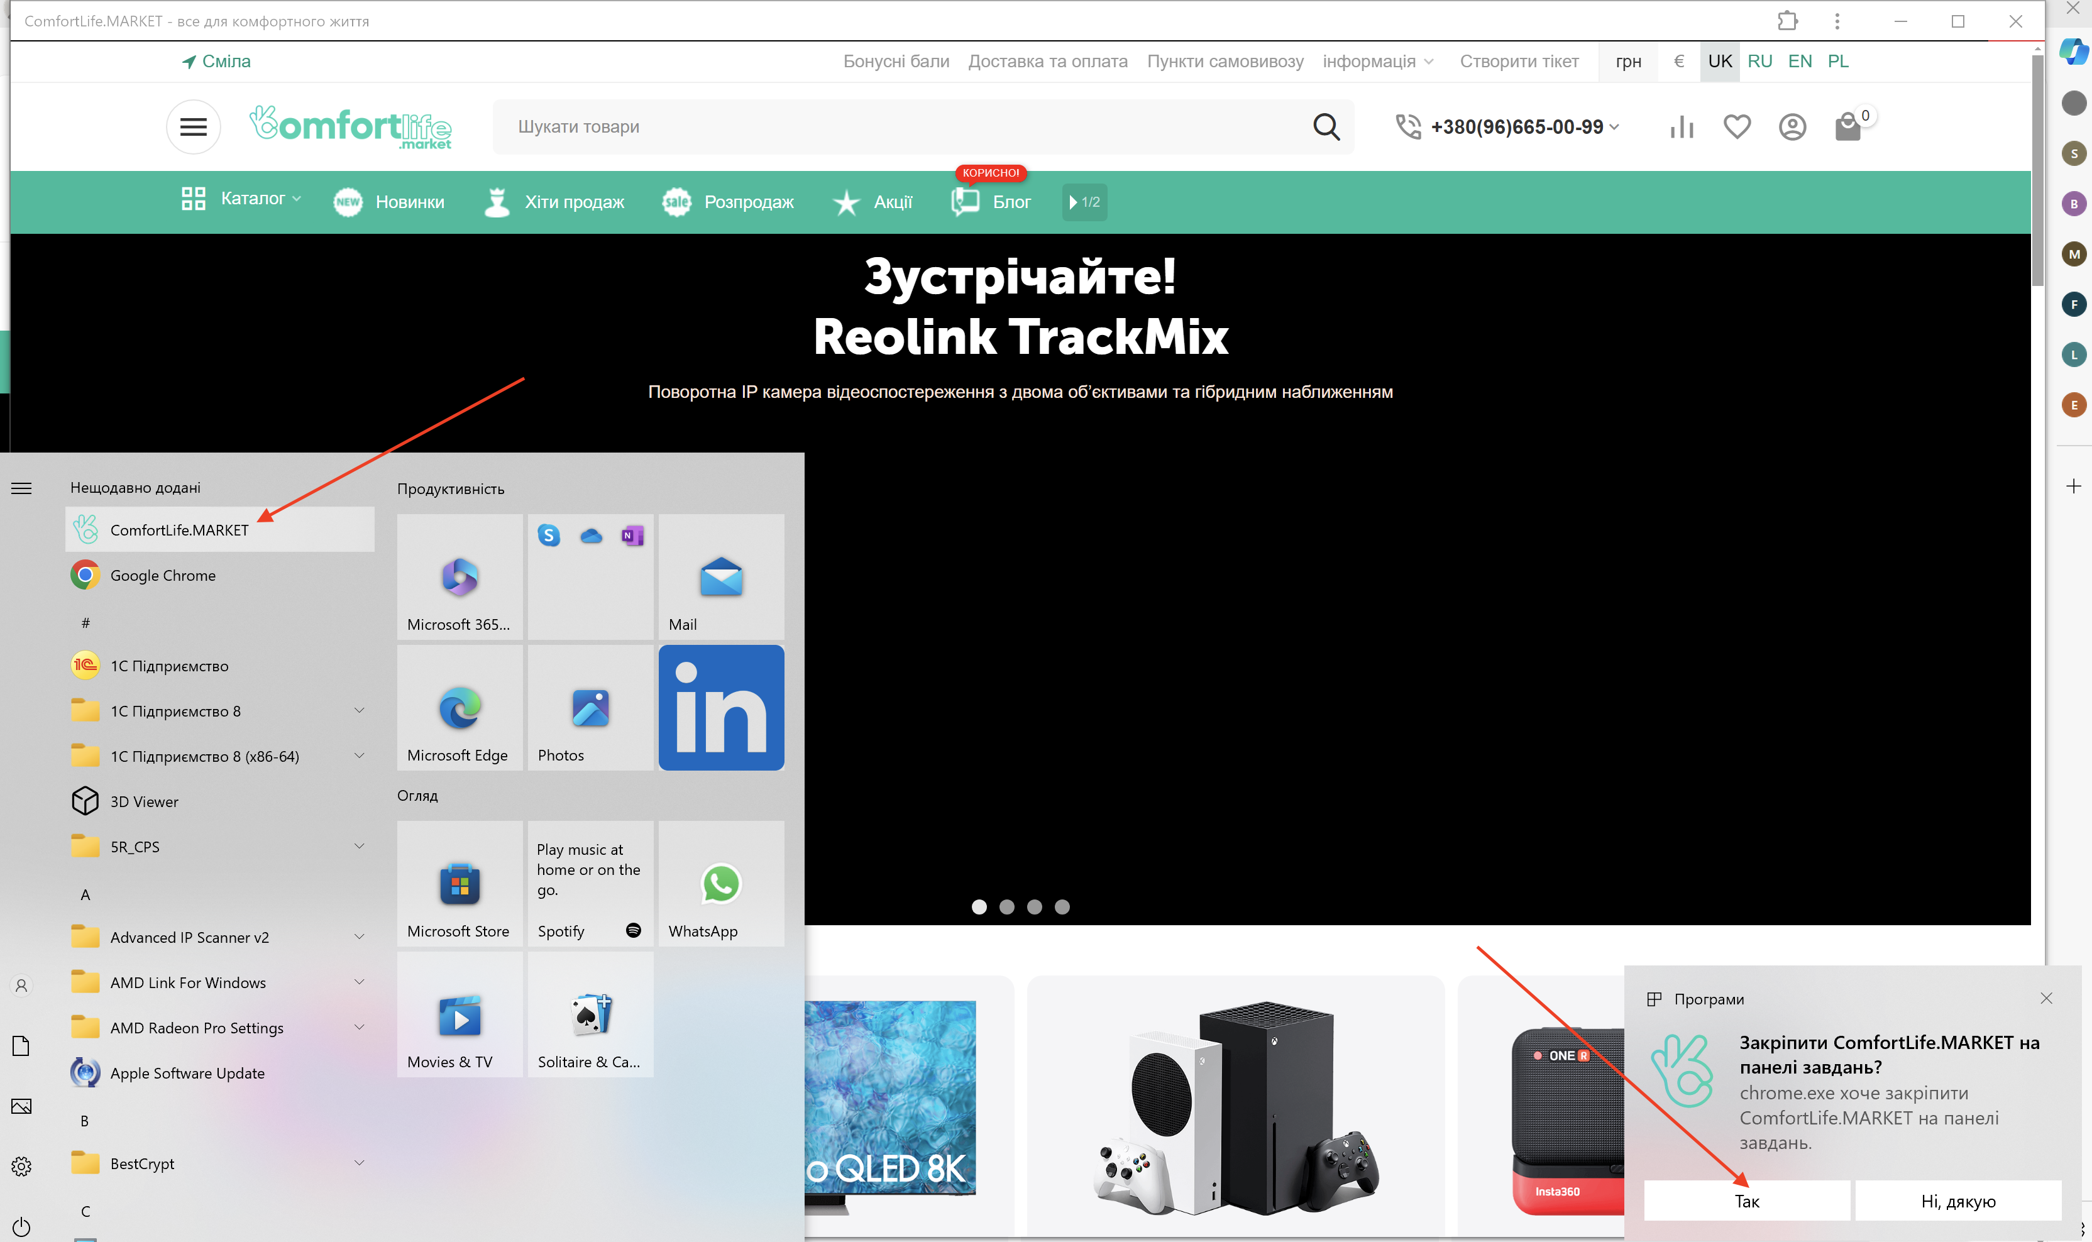Go to the first banner slide dot
This screenshot has width=2092, height=1242.
(x=979, y=906)
